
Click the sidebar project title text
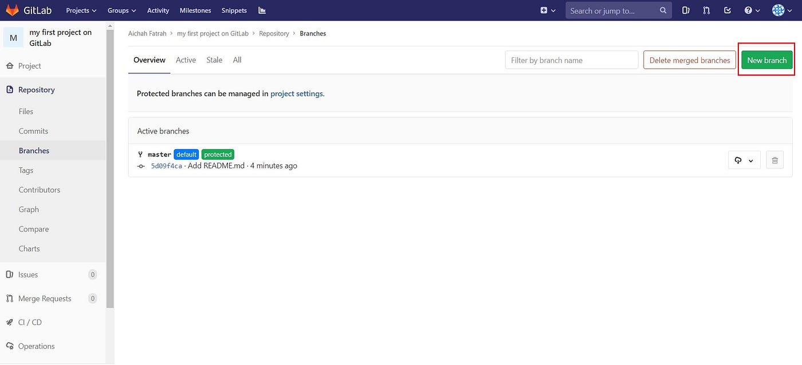[61, 38]
